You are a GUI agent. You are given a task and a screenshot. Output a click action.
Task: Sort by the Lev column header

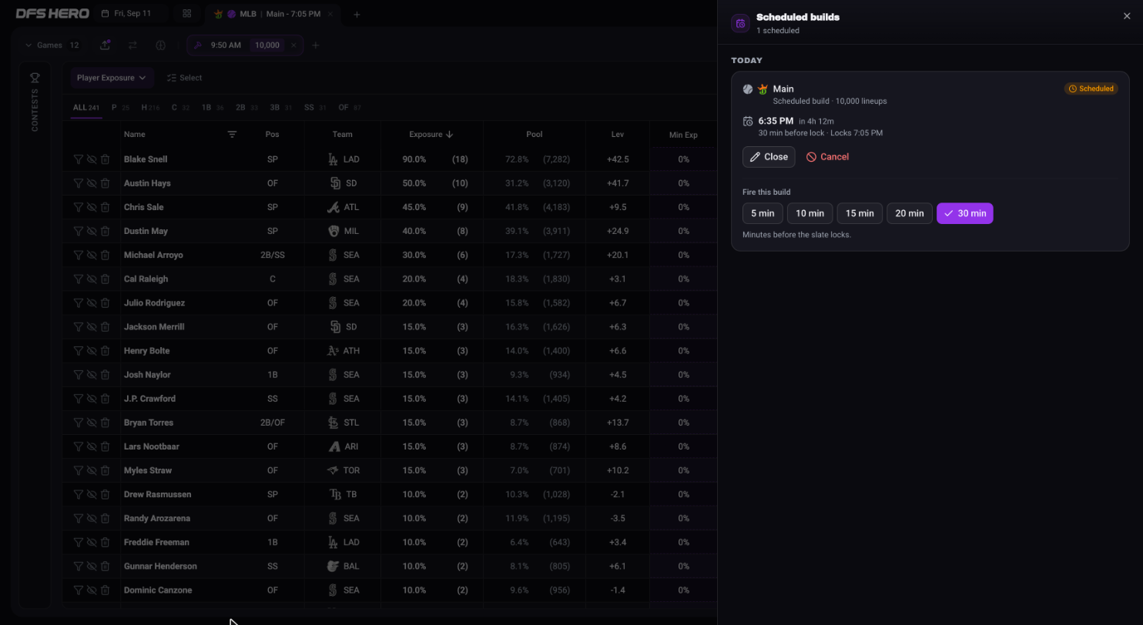pos(617,134)
